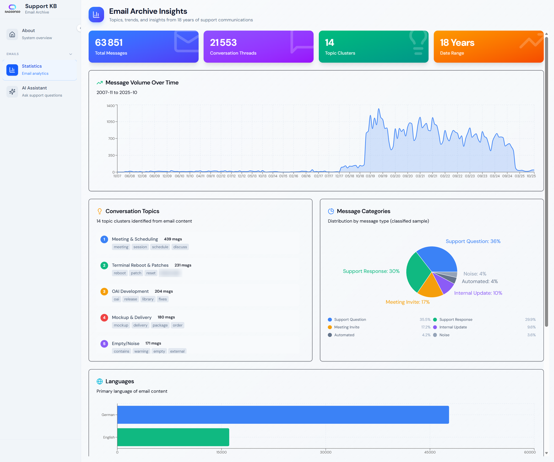554x462 pixels.
Task: Click the 'reboot' keyword tag
Action: click(120, 273)
